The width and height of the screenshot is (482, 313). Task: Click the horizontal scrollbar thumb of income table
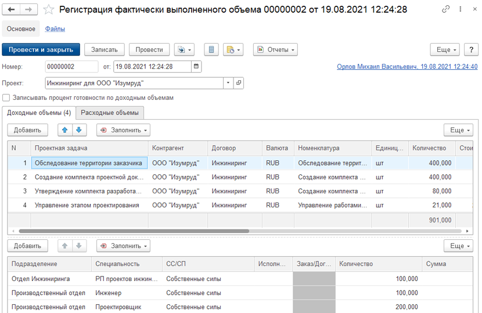coord(134,231)
